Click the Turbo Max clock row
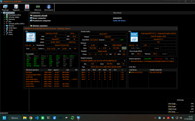 click(x=52, y=77)
